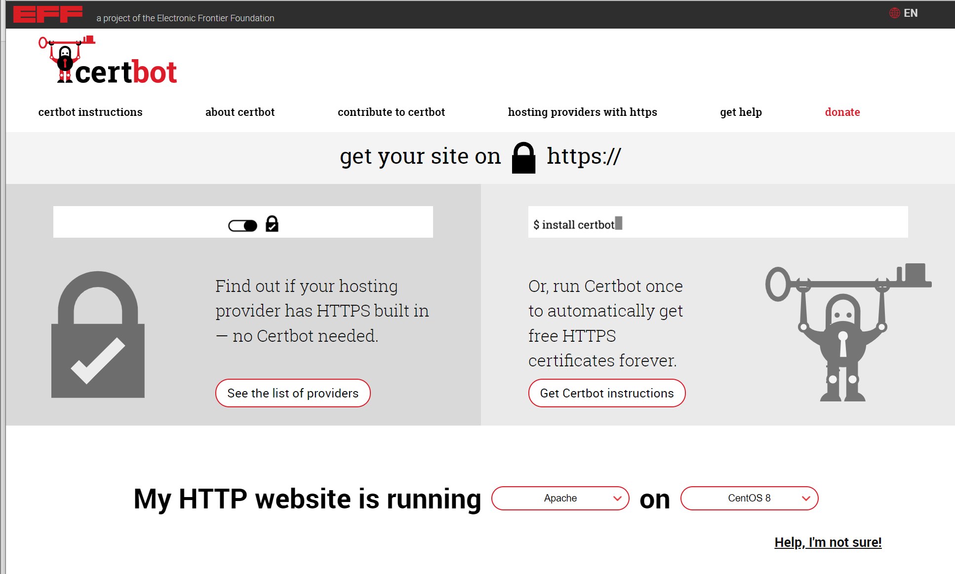Click 'Or, run Certbot once' paragraph
Viewport: 955px width, 574px height.
tap(606, 323)
